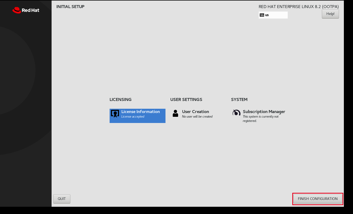Open the Subscription Manager title
The height and width of the screenshot is (214, 353).
(264, 112)
